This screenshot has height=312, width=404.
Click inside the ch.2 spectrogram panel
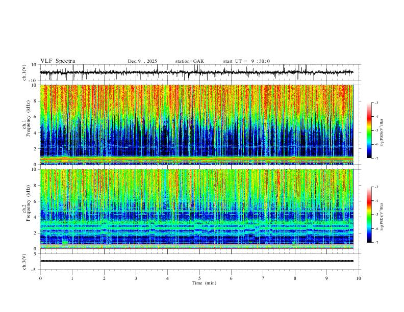197,209
